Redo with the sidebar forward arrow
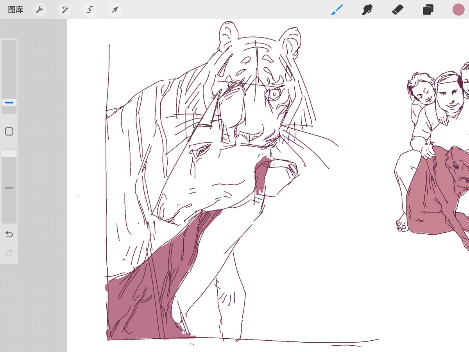 pyautogui.click(x=9, y=253)
